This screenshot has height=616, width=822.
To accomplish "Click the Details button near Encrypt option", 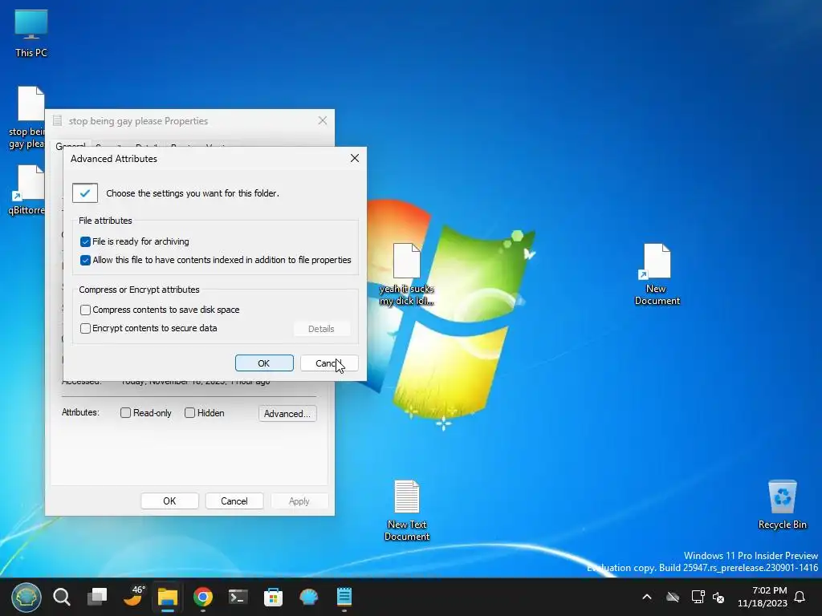I will click(x=321, y=328).
